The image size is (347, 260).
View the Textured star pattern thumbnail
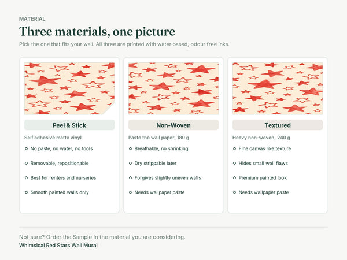(x=278, y=88)
